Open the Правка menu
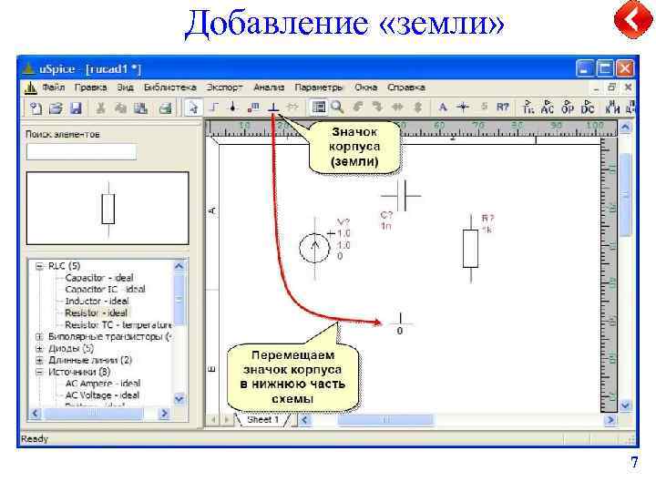This screenshot has width=656, height=492. tap(91, 87)
